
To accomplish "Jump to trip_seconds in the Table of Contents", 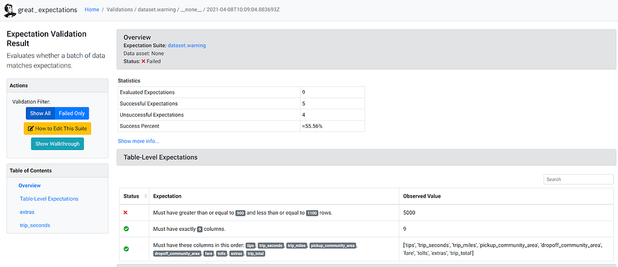I will [34, 225].
